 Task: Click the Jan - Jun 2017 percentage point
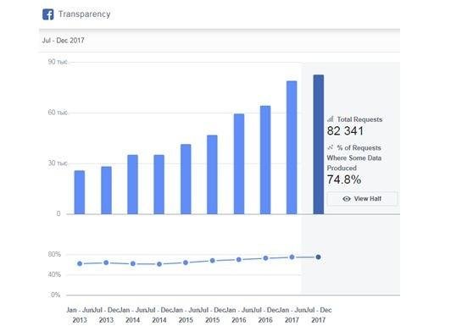pos(292,257)
